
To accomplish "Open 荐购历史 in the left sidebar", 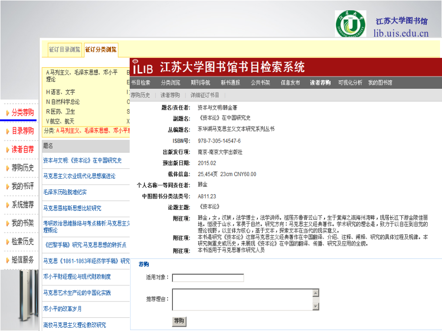I will 23,168.
